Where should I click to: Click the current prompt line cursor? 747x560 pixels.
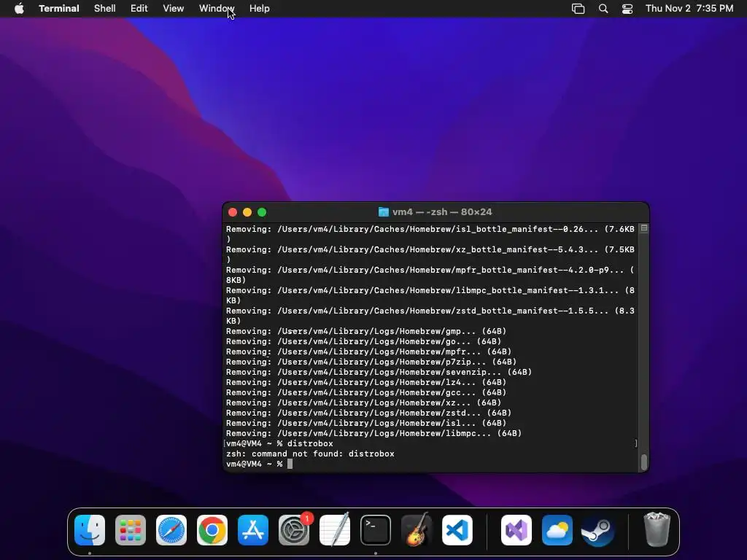[x=290, y=464]
